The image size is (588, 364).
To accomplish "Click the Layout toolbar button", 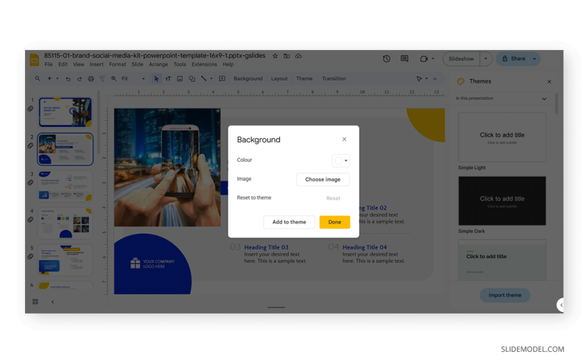I will (x=279, y=79).
